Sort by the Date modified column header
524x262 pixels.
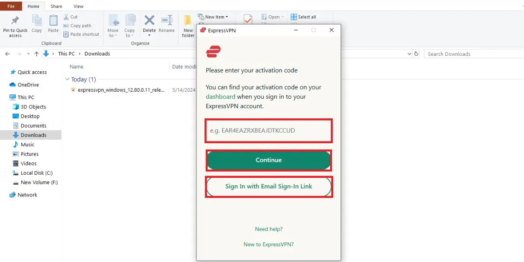pos(184,67)
